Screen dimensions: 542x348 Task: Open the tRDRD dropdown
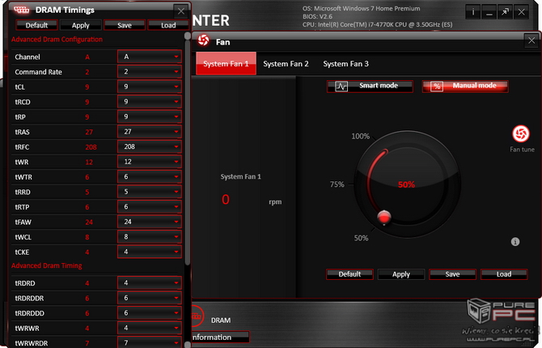pos(150,283)
